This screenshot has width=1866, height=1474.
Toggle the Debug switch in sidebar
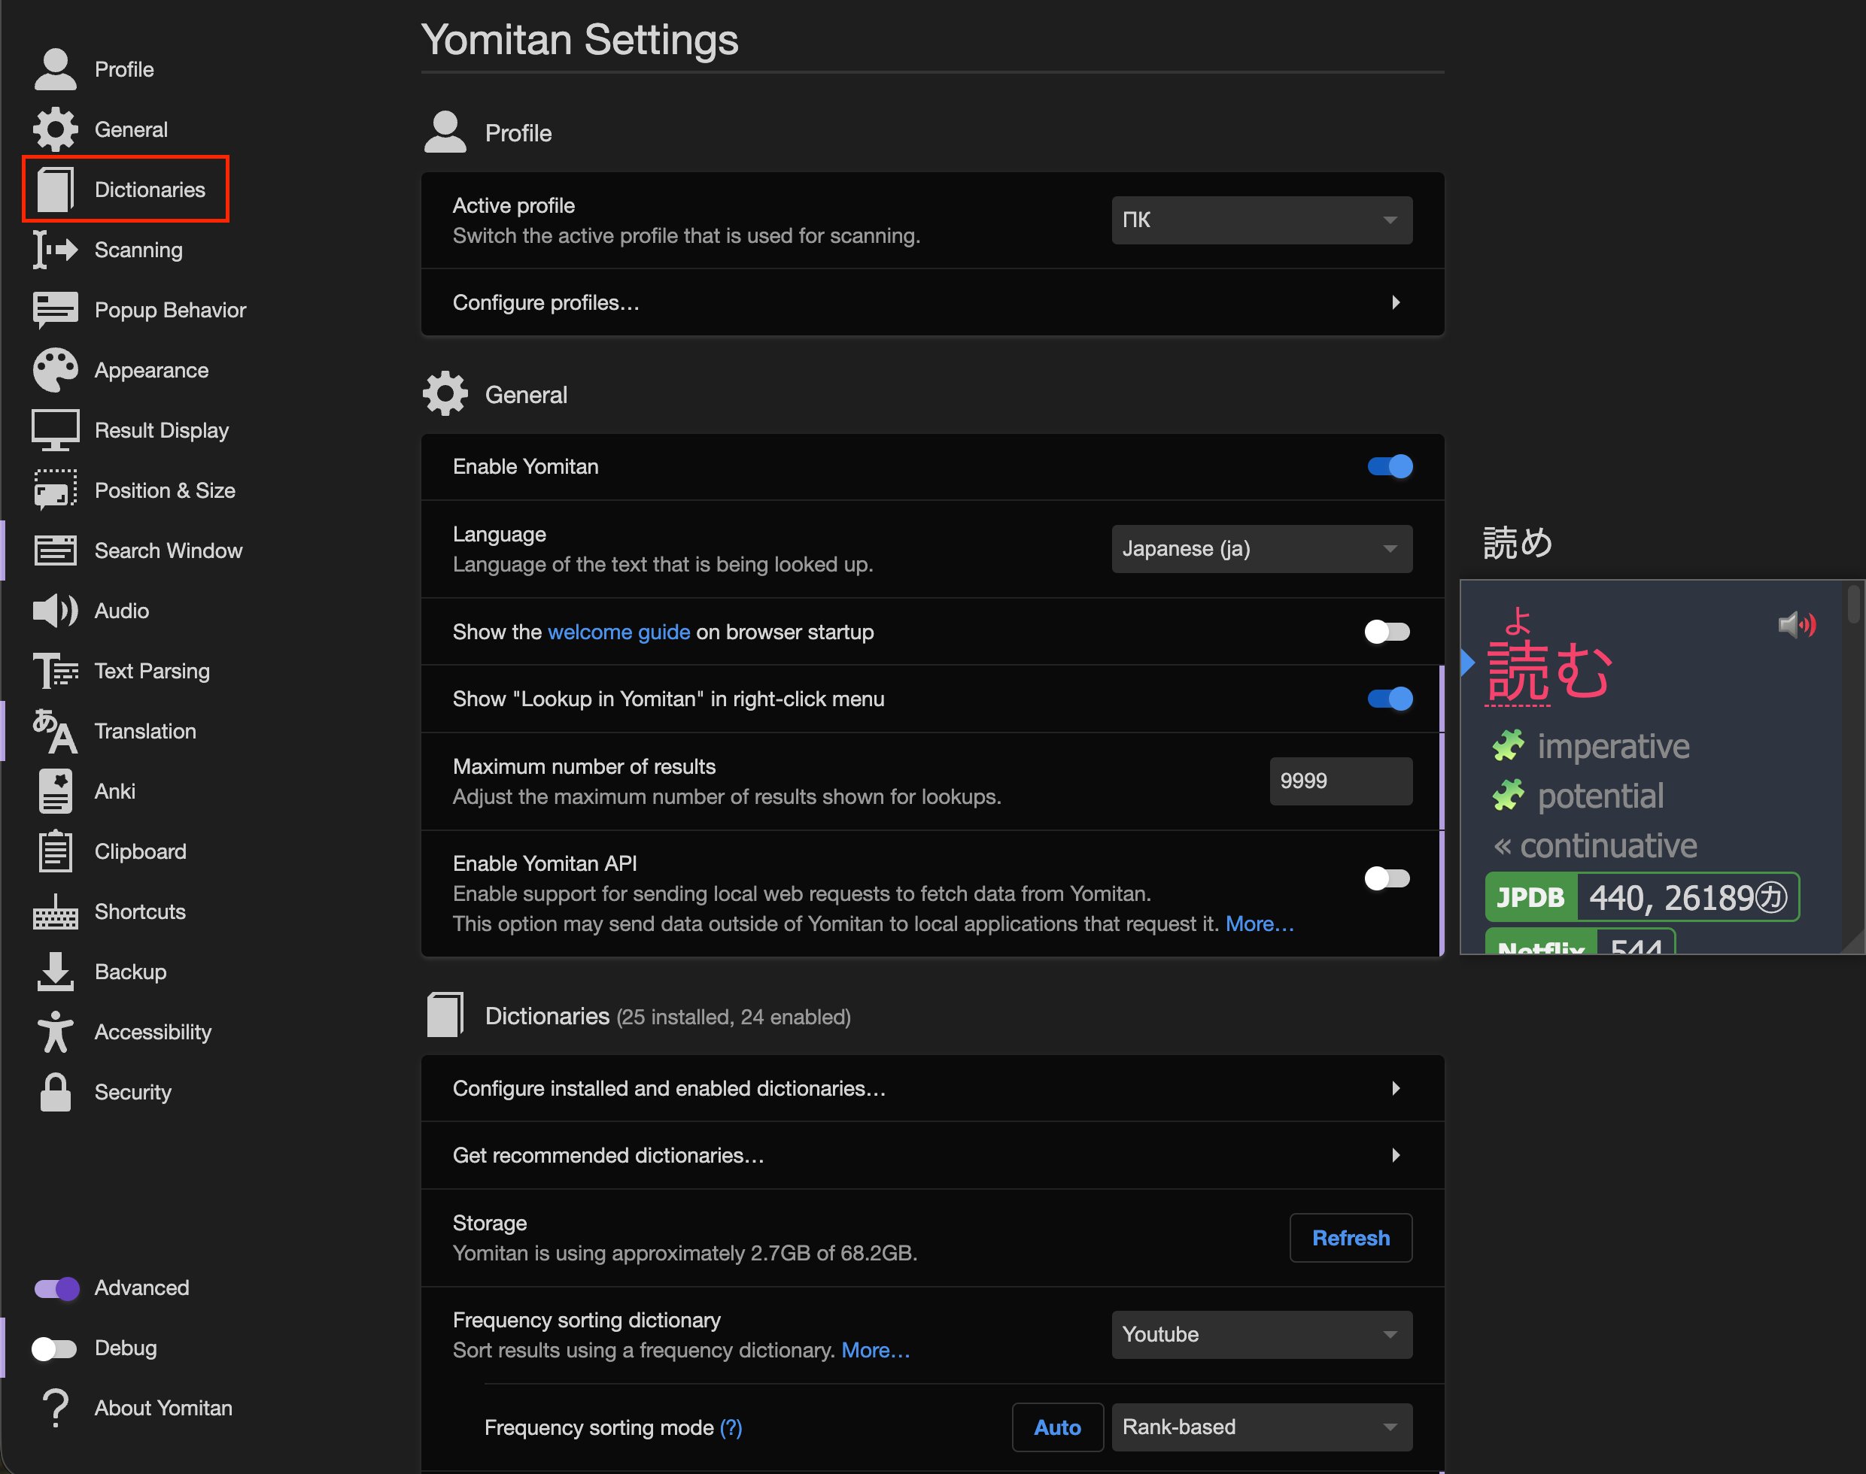point(55,1348)
